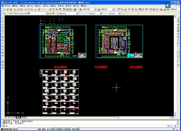This screenshot has height=131, width=181.
Task: Select the Rectangle drawing tool
Action: tap(2, 30)
